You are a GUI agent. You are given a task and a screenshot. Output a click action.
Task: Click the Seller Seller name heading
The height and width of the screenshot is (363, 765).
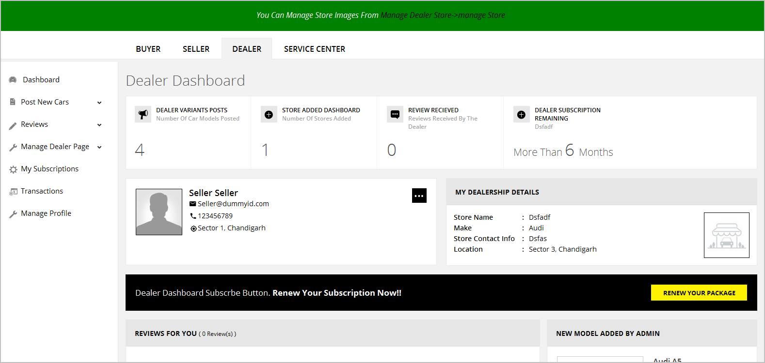[213, 193]
